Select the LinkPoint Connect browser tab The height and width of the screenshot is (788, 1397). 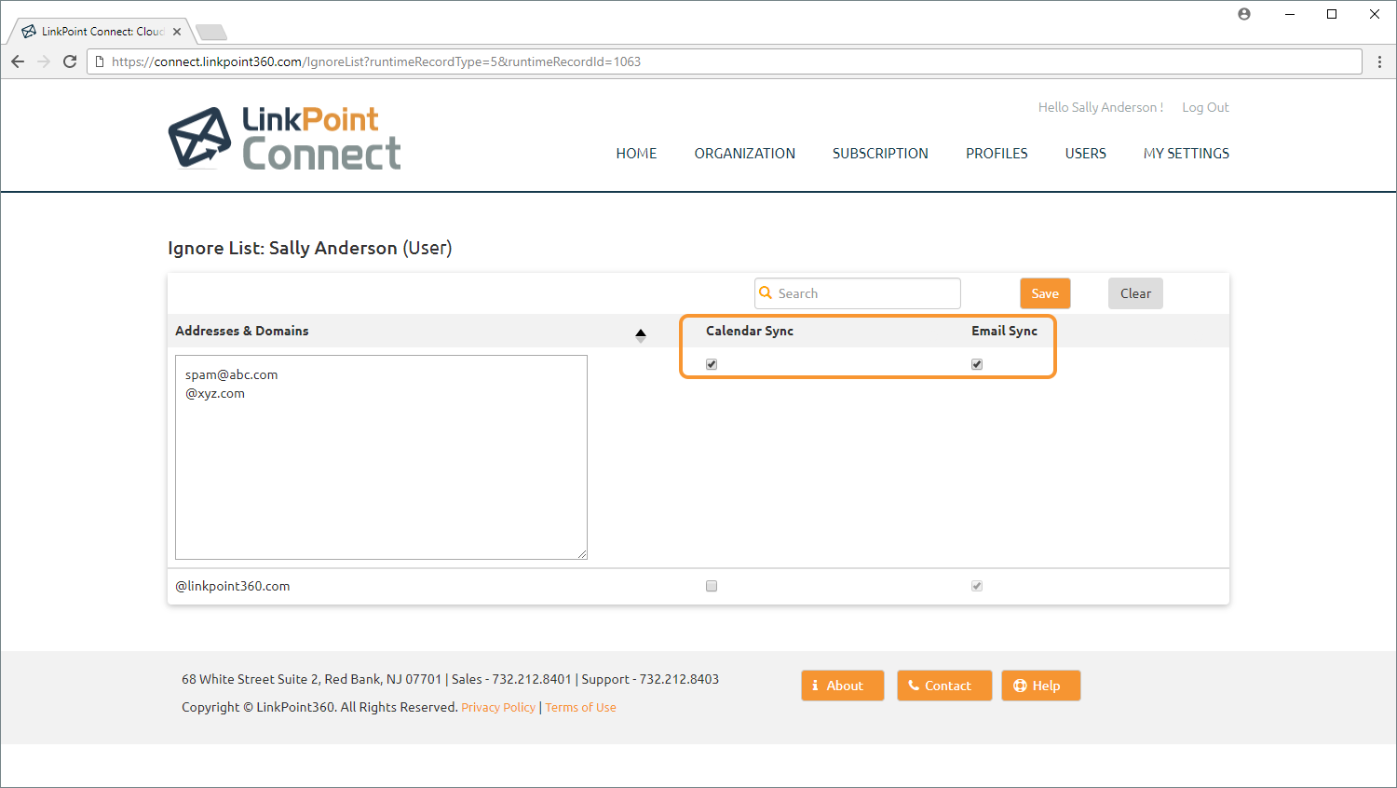102,32
